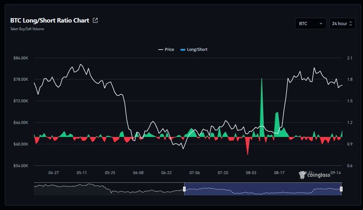Image resolution: width=363 pixels, height=210 pixels.
Task: Click the 08-03 date label
Action: coord(251,173)
